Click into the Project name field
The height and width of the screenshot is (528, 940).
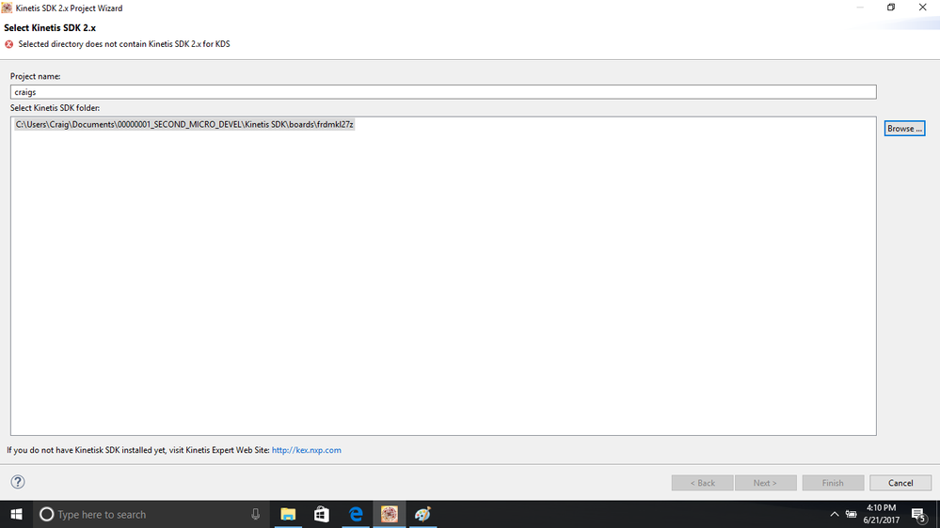(x=443, y=91)
